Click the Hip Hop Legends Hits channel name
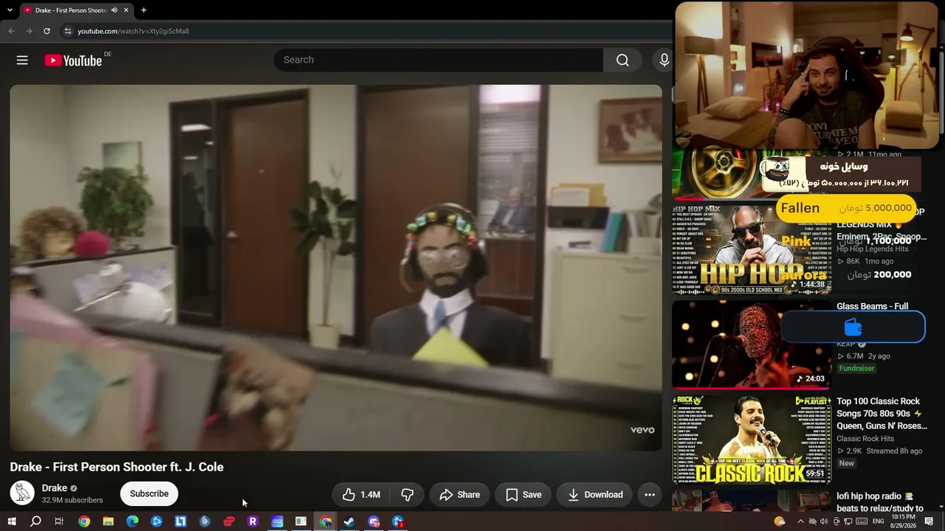Image resolution: width=945 pixels, height=531 pixels. coord(873,249)
